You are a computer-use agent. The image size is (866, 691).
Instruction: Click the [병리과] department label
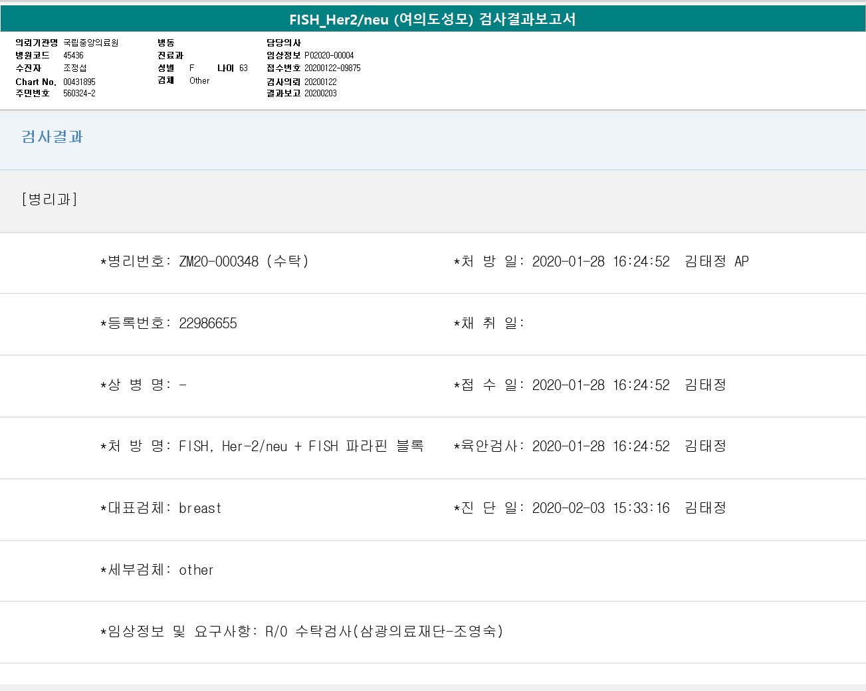tap(49, 199)
